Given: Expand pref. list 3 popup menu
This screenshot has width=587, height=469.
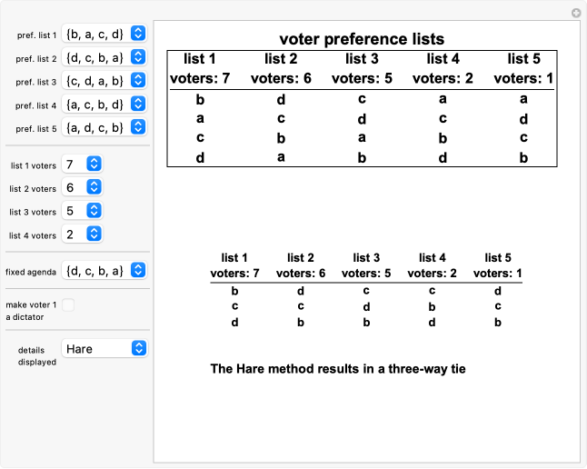Looking at the screenshot, I should [104, 81].
